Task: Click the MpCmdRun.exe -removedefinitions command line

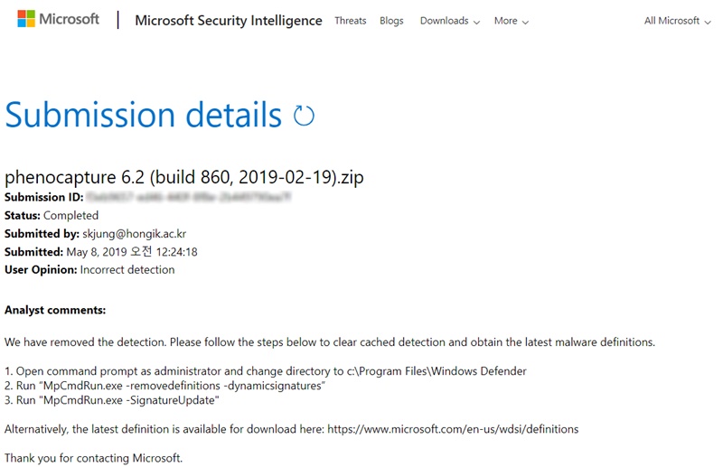Action: [x=172, y=386]
